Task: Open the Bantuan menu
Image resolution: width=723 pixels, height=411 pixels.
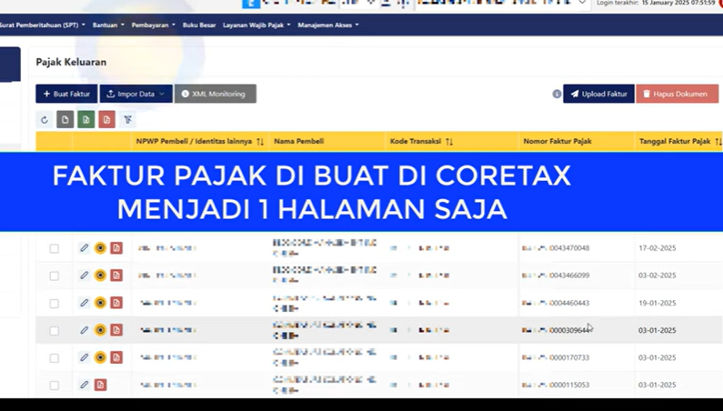Action: 108,25
